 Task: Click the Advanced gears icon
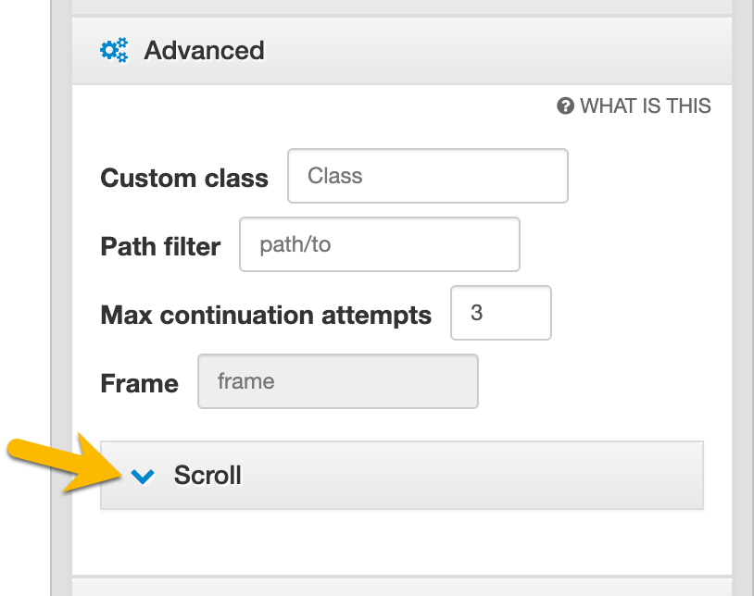click(114, 50)
